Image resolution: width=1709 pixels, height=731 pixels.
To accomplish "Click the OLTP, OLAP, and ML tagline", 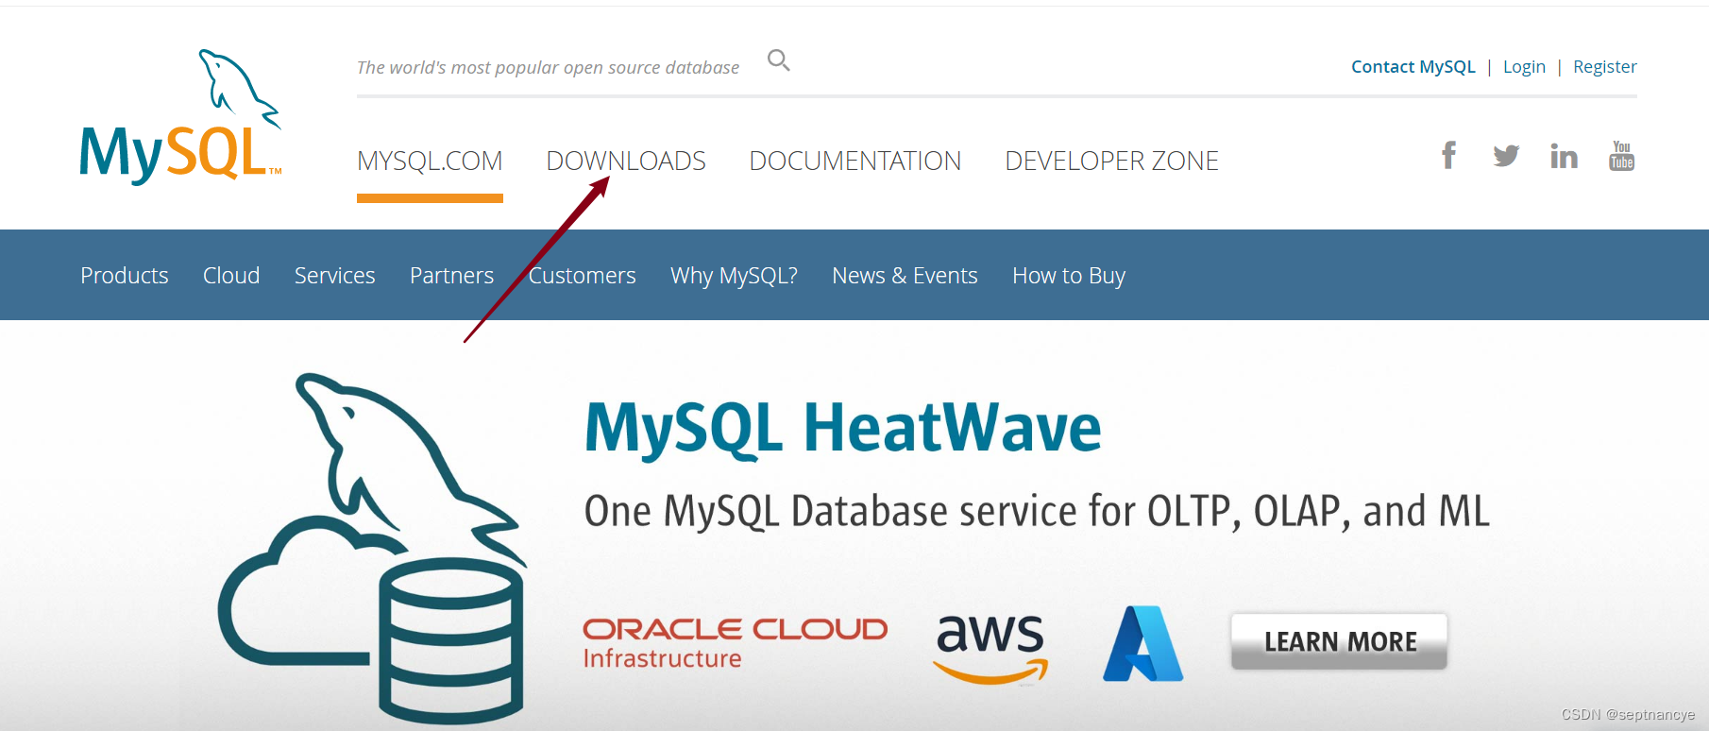I will pos(1037,511).
